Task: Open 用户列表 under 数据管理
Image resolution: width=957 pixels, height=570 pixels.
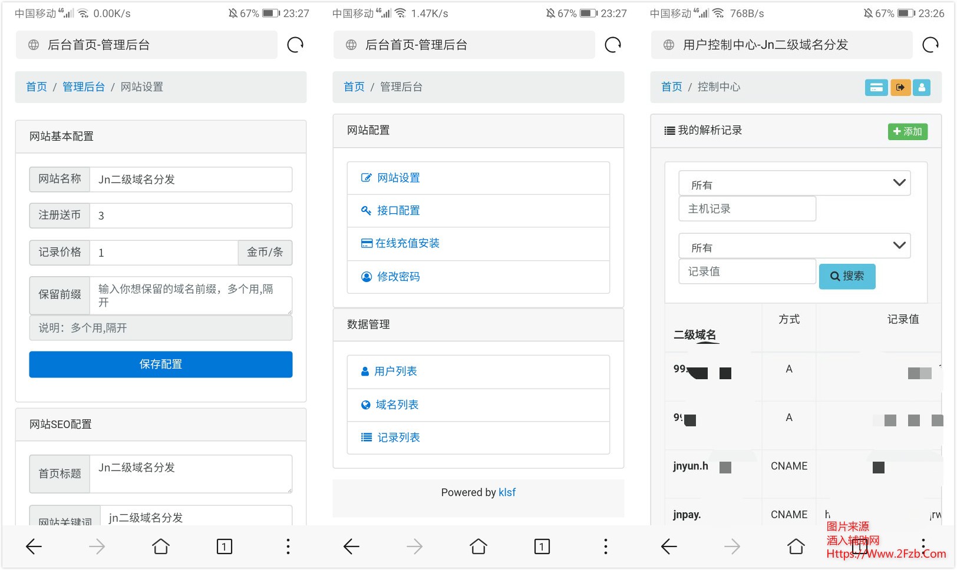Action: coord(478,372)
